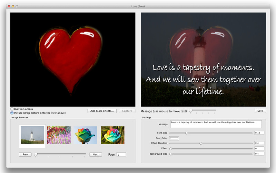This screenshot has height=173, width=276.
Task: Click the Page number field
Action: point(121,154)
